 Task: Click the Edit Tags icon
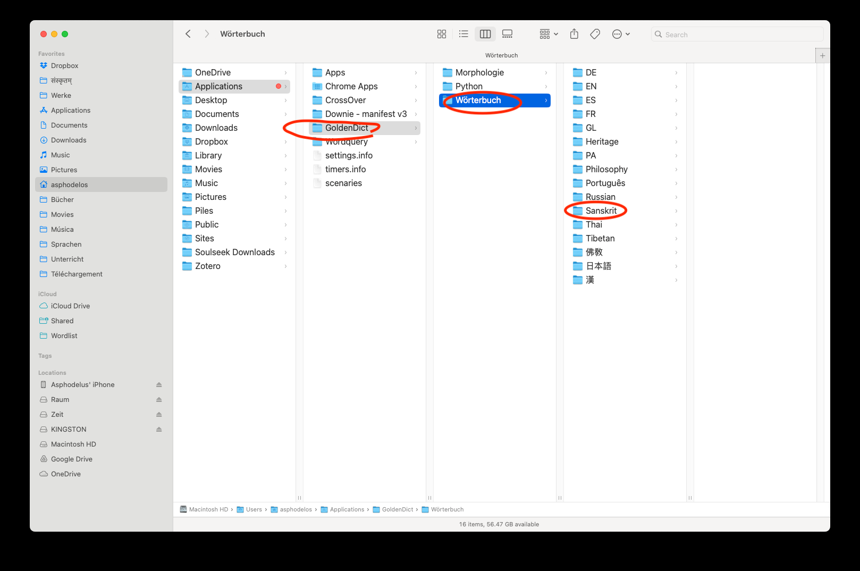click(595, 34)
